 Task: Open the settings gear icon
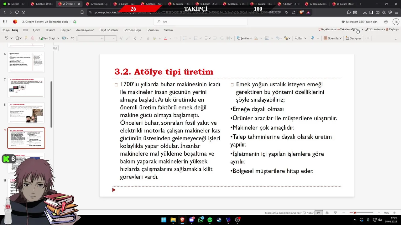point(386,22)
